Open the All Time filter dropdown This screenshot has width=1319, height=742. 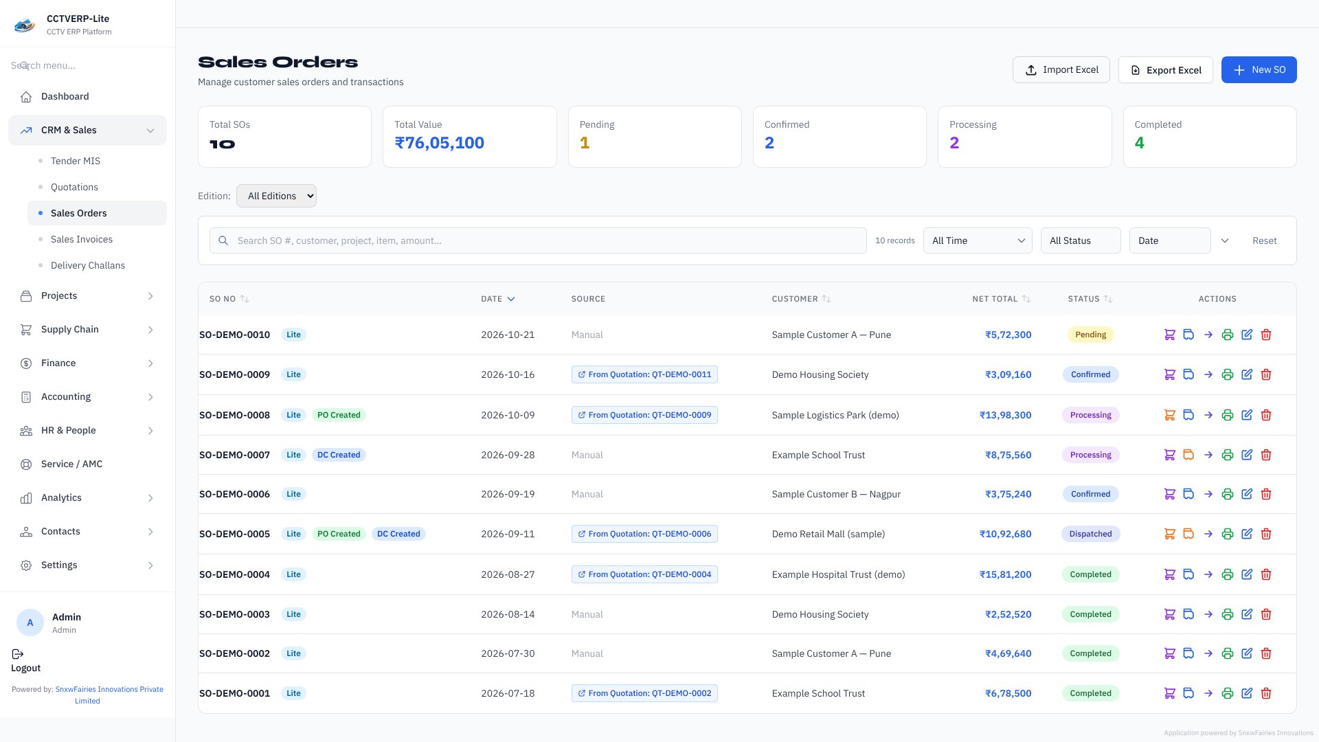tap(978, 240)
